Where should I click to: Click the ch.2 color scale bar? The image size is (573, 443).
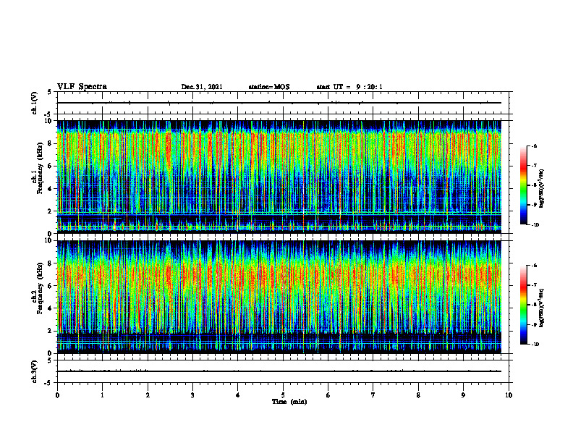coord(523,305)
